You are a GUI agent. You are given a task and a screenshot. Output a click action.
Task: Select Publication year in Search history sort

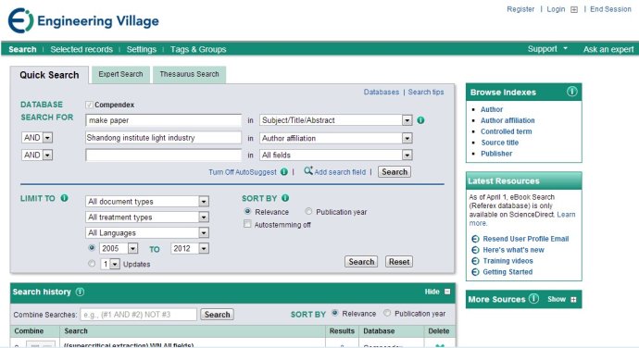(387, 313)
